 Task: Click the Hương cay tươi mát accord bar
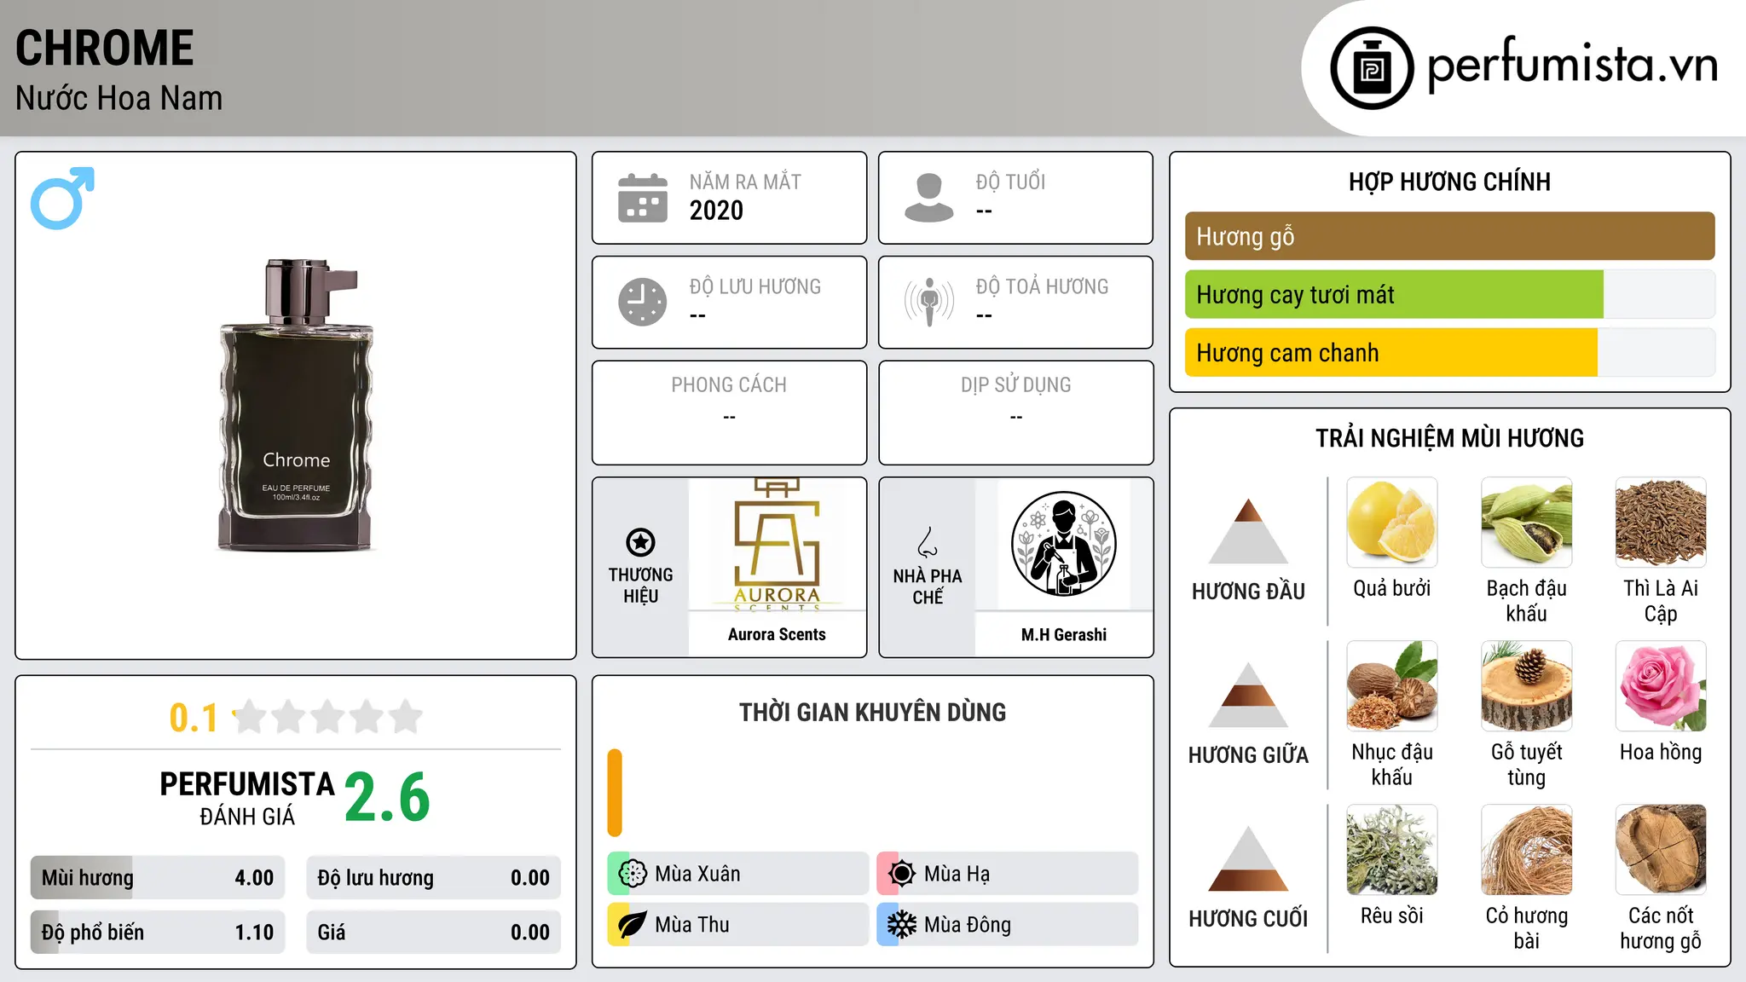pos(1450,294)
